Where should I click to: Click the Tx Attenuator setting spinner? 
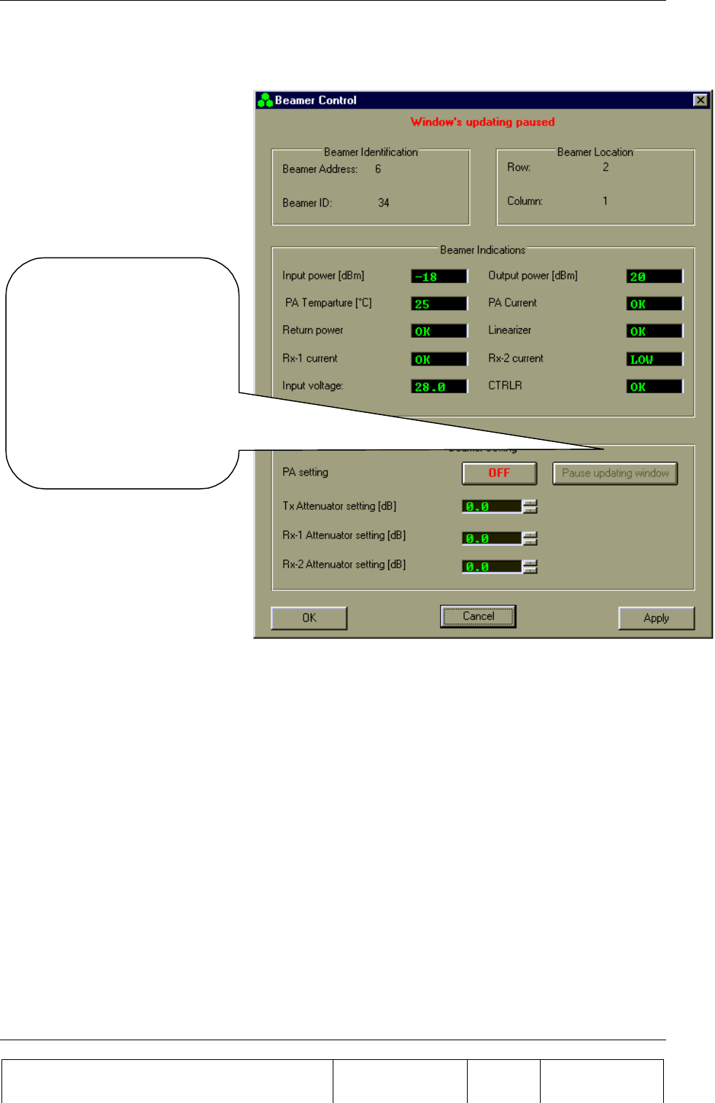click(530, 506)
